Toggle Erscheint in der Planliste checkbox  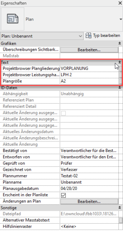[x=63, y=195]
